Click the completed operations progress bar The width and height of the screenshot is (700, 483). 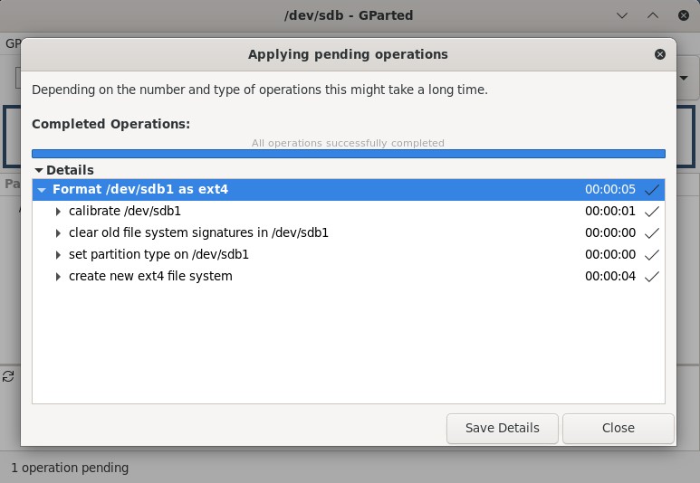pos(348,154)
